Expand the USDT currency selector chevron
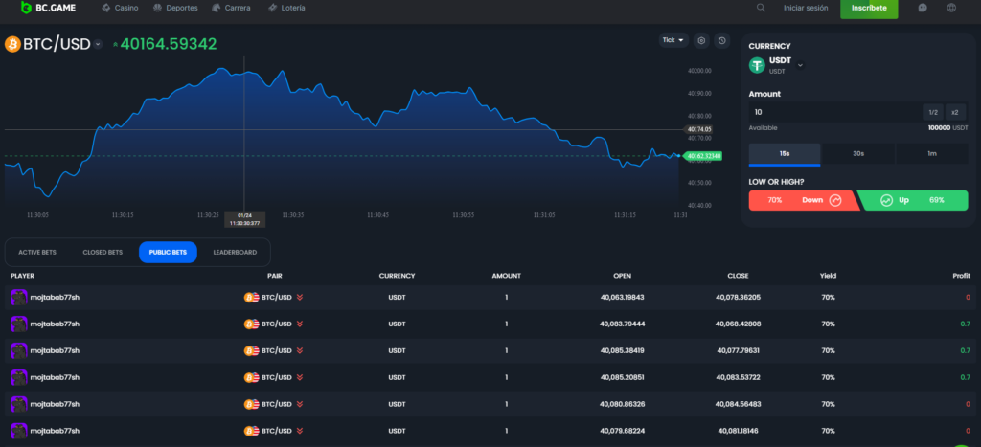Image resolution: width=981 pixels, height=447 pixels. point(800,65)
